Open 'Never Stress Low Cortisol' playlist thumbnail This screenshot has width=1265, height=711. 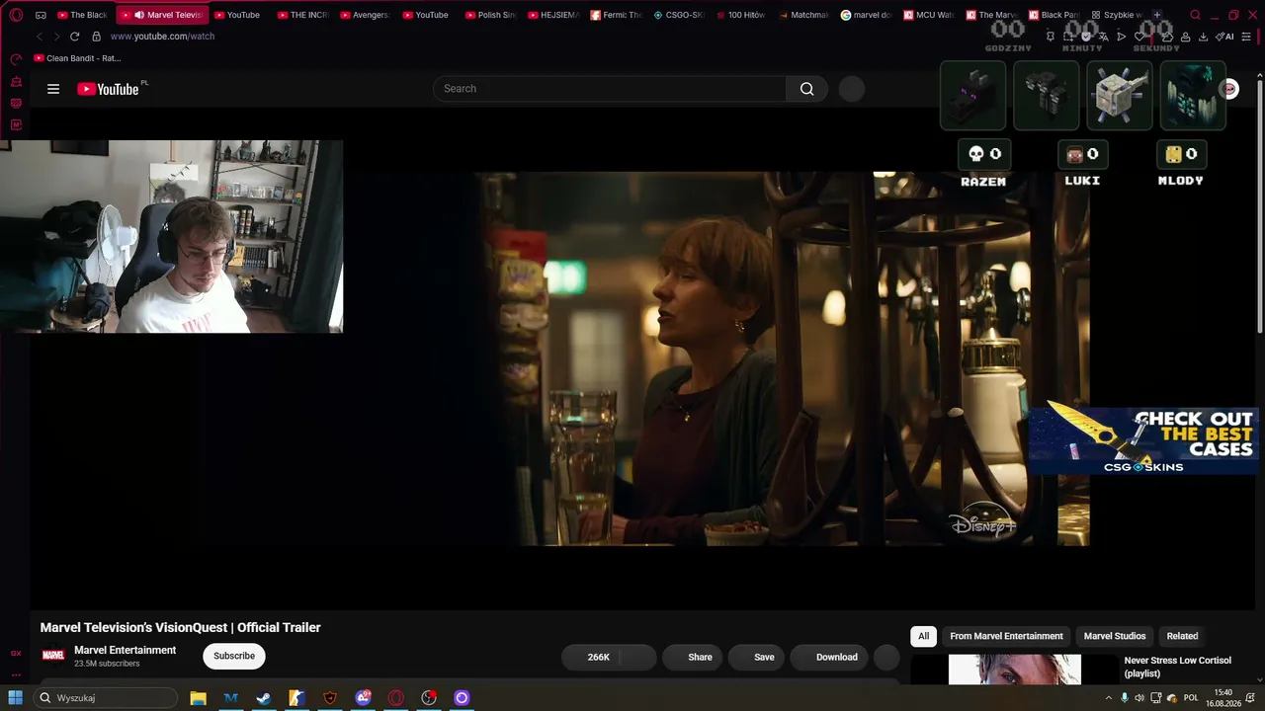(x=1015, y=670)
